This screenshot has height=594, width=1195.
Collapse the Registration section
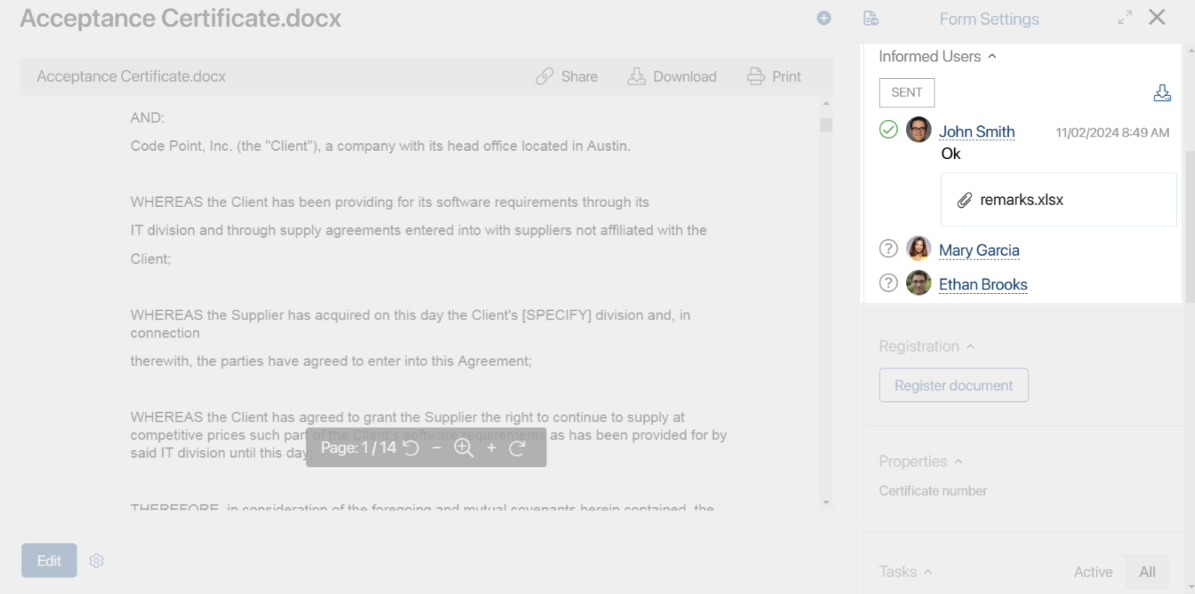(971, 346)
